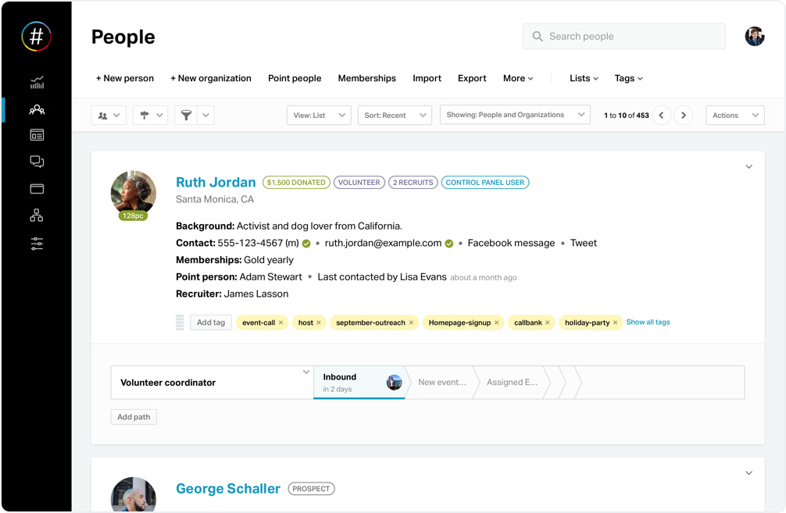This screenshot has width=786, height=513.
Task: Open the Communication chat bubbles icon
Action: [37, 162]
